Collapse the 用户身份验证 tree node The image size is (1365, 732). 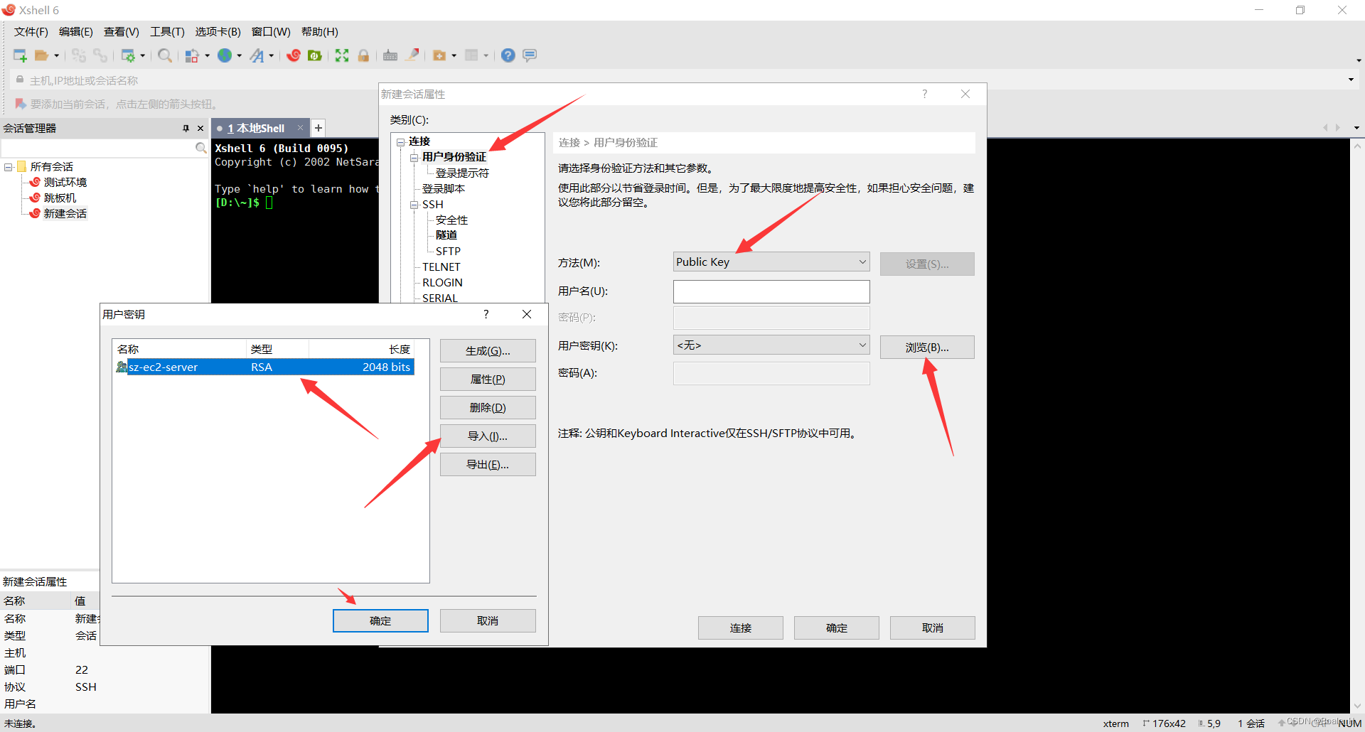(x=414, y=158)
